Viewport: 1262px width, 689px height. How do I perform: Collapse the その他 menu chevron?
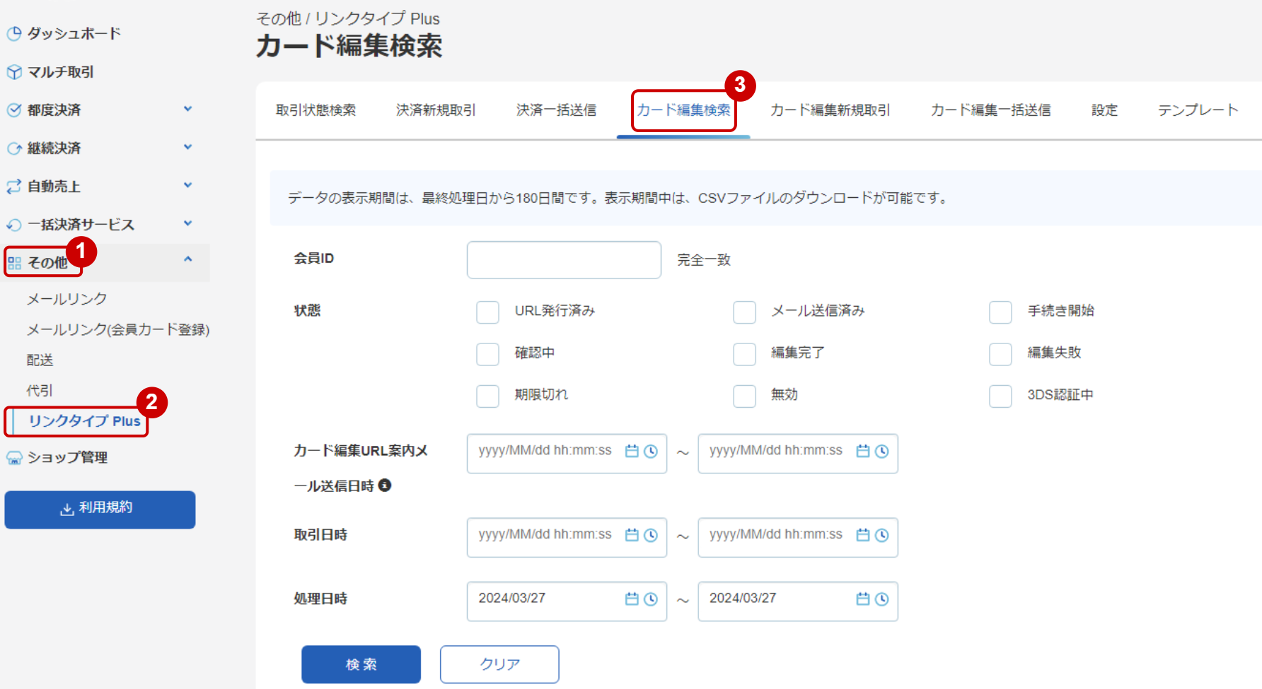coord(188,259)
